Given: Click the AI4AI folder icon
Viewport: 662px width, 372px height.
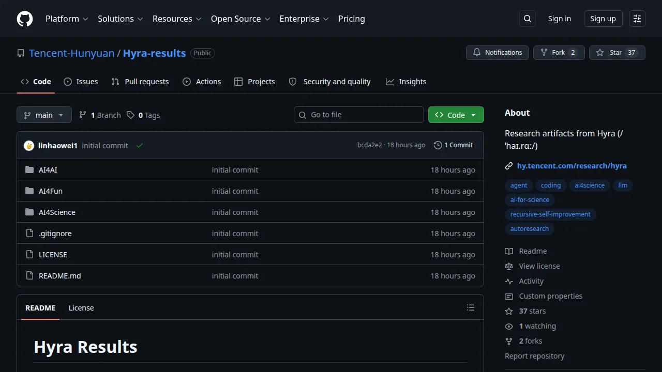Looking at the screenshot, I should [x=29, y=169].
